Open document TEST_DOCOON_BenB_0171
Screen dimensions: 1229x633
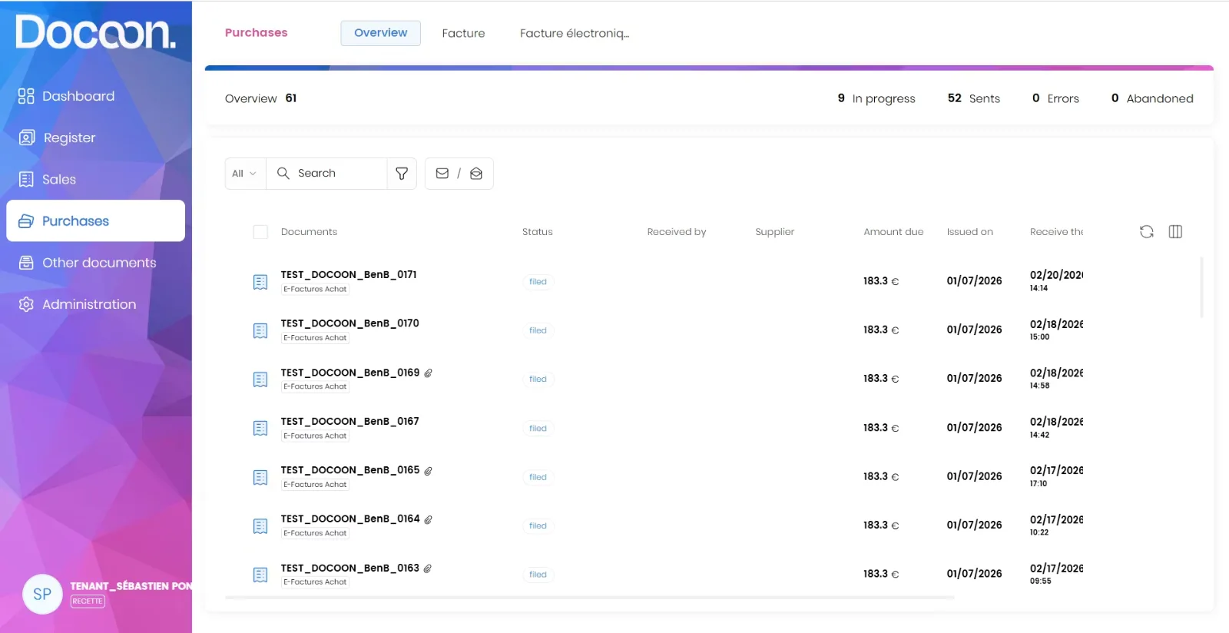[349, 274]
